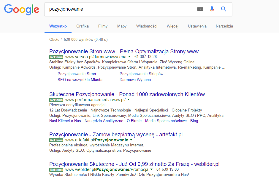Click the 'Narzędzia Analityczne' sitelink
This screenshot has width=279, height=181.
[x=104, y=121]
